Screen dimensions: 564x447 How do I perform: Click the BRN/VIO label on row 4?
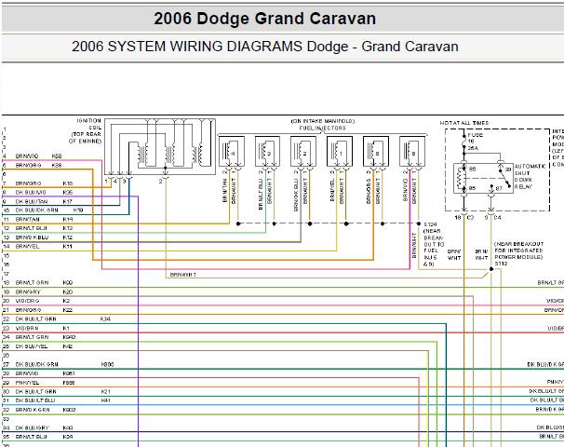(27, 156)
